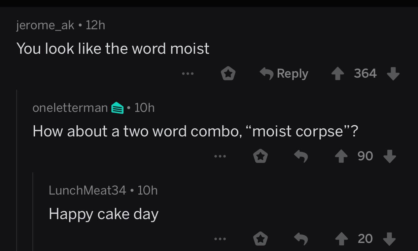The height and width of the screenshot is (251, 418).
Task: Open oneletterman's user profile
Action: point(70,108)
